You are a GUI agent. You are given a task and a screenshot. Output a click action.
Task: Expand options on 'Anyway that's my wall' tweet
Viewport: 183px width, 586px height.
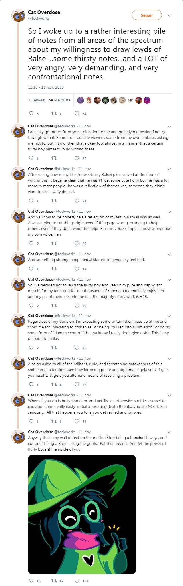(169, 432)
